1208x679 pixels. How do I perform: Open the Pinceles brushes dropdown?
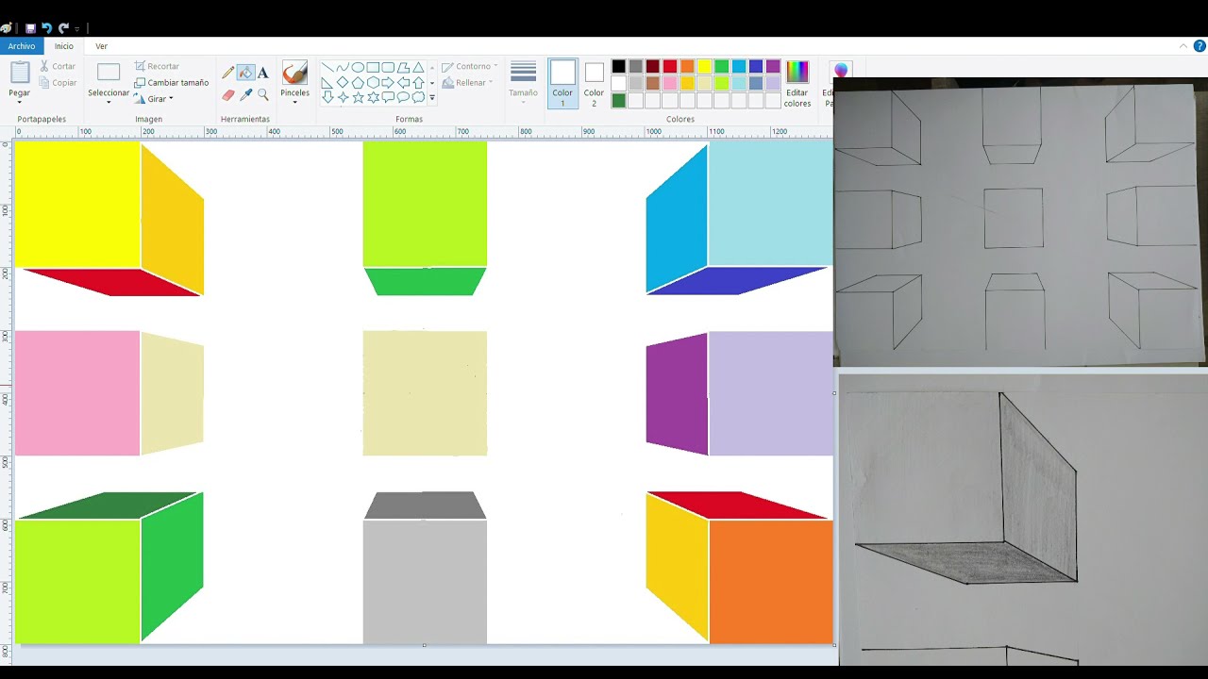tap(294, 101)
